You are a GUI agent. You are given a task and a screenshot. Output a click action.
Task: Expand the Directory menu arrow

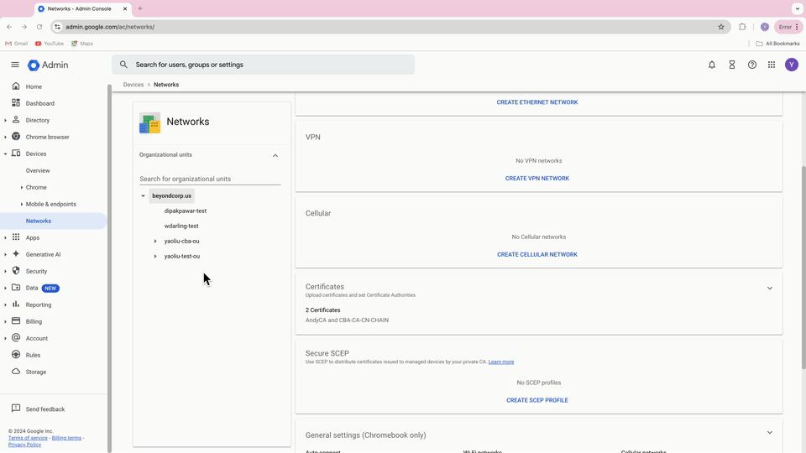[x=5, y=120]
